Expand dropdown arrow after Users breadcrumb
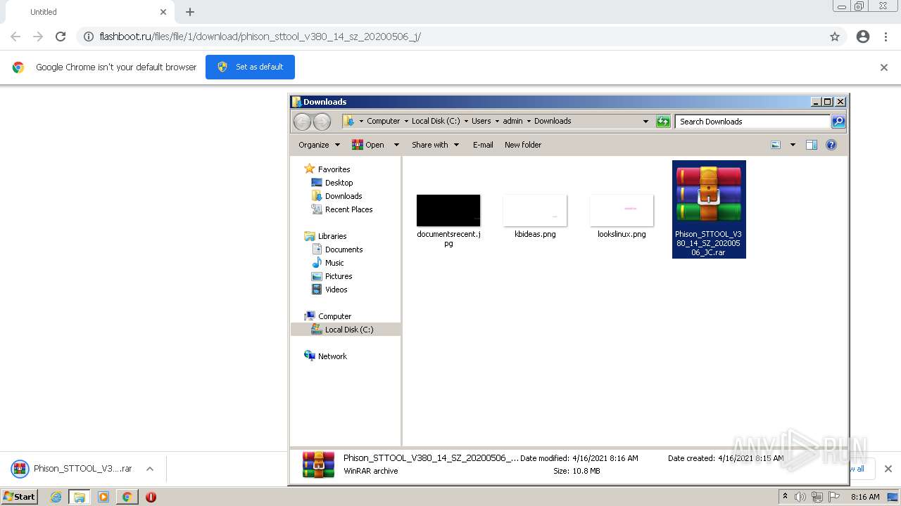 497,121
